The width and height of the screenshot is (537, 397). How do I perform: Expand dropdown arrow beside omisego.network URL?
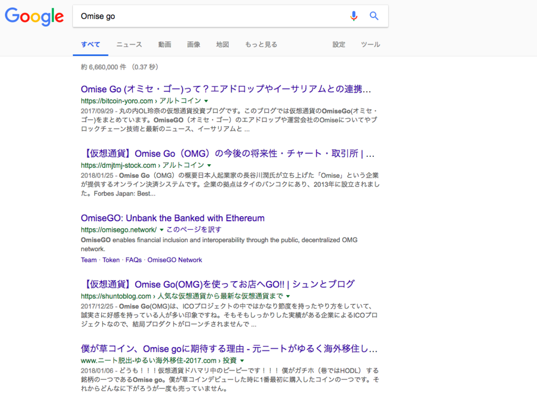click(162, 230)
